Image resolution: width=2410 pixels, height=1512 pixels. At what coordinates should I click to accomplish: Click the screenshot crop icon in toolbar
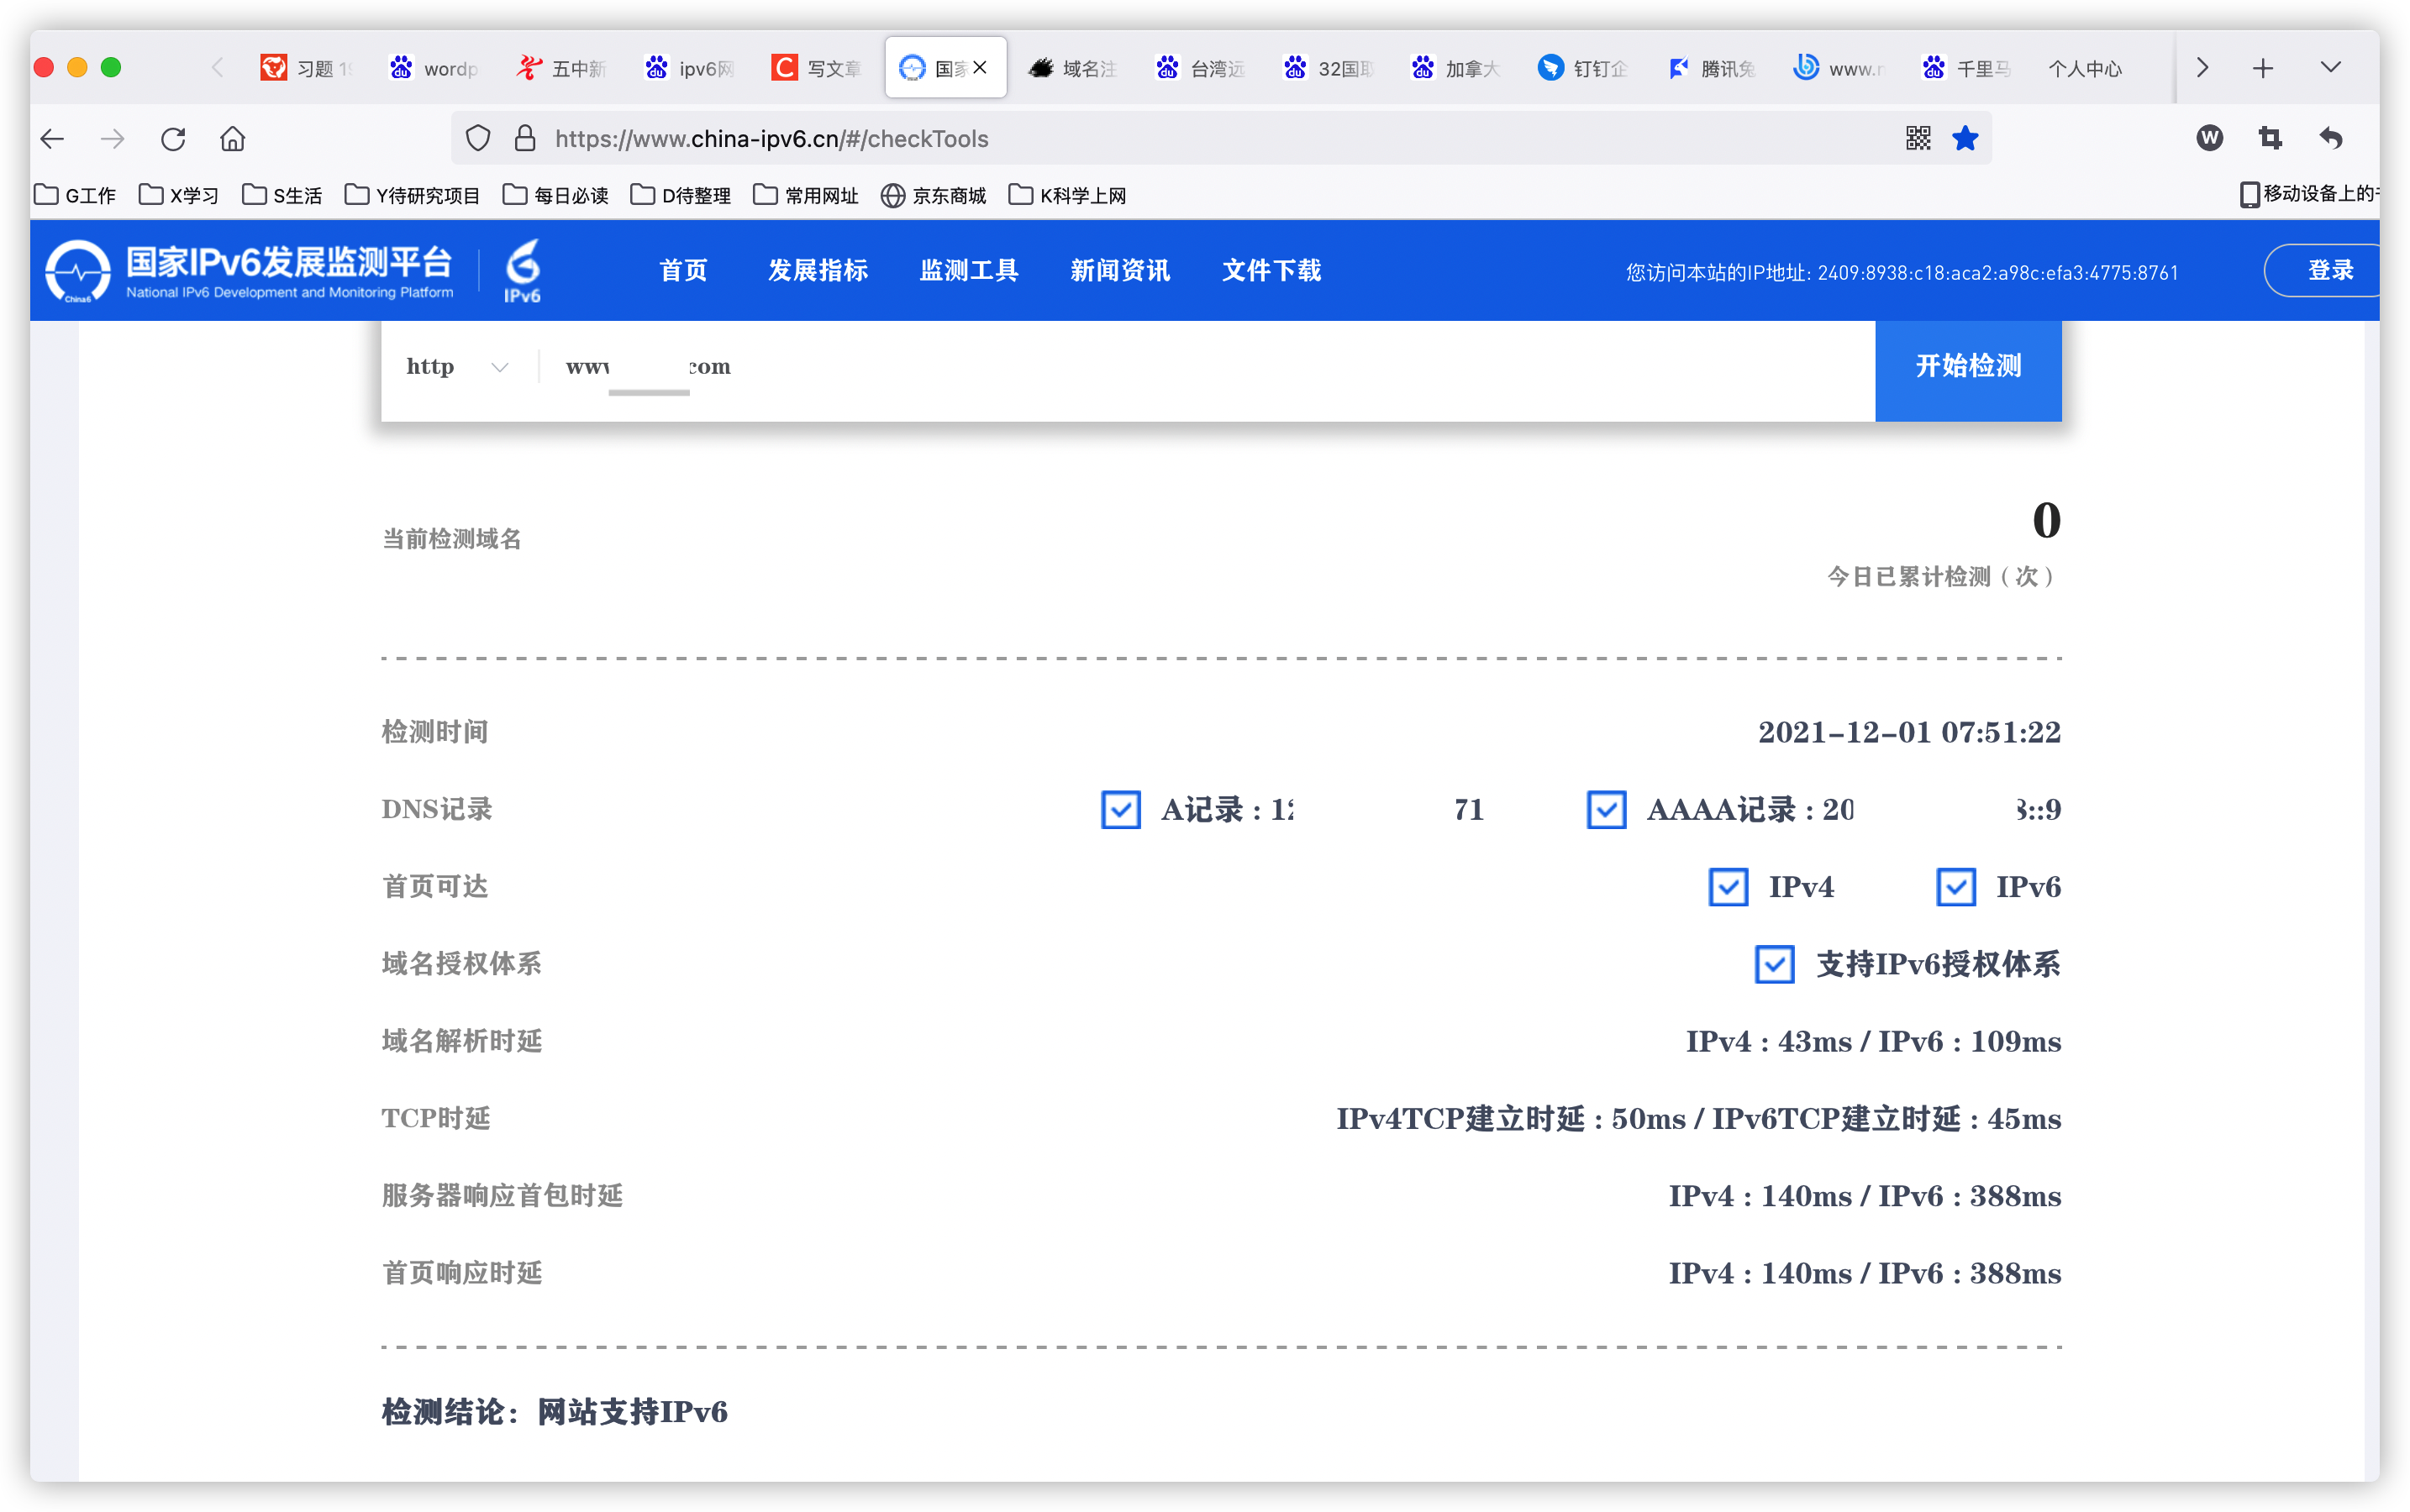click(2270, 138)
